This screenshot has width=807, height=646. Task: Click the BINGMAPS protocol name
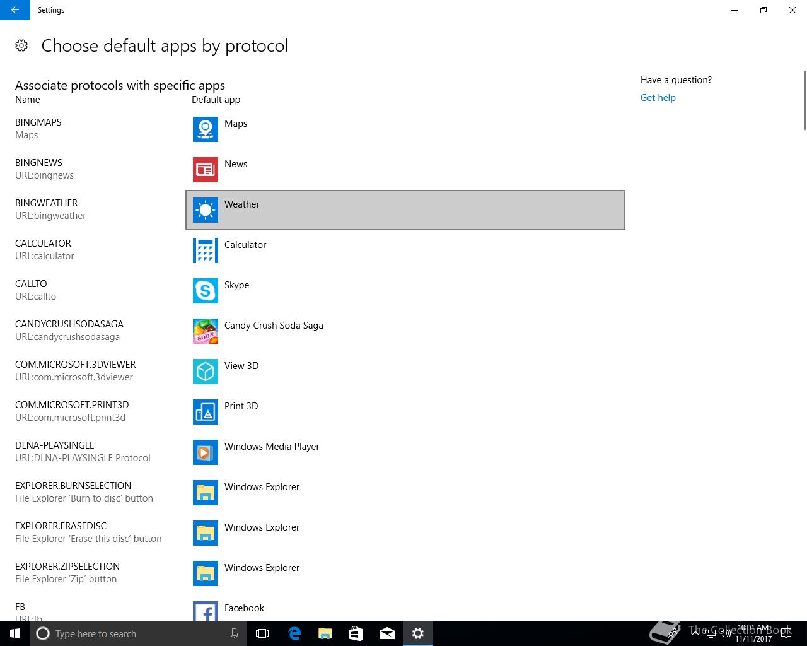(x=38, y=122)
